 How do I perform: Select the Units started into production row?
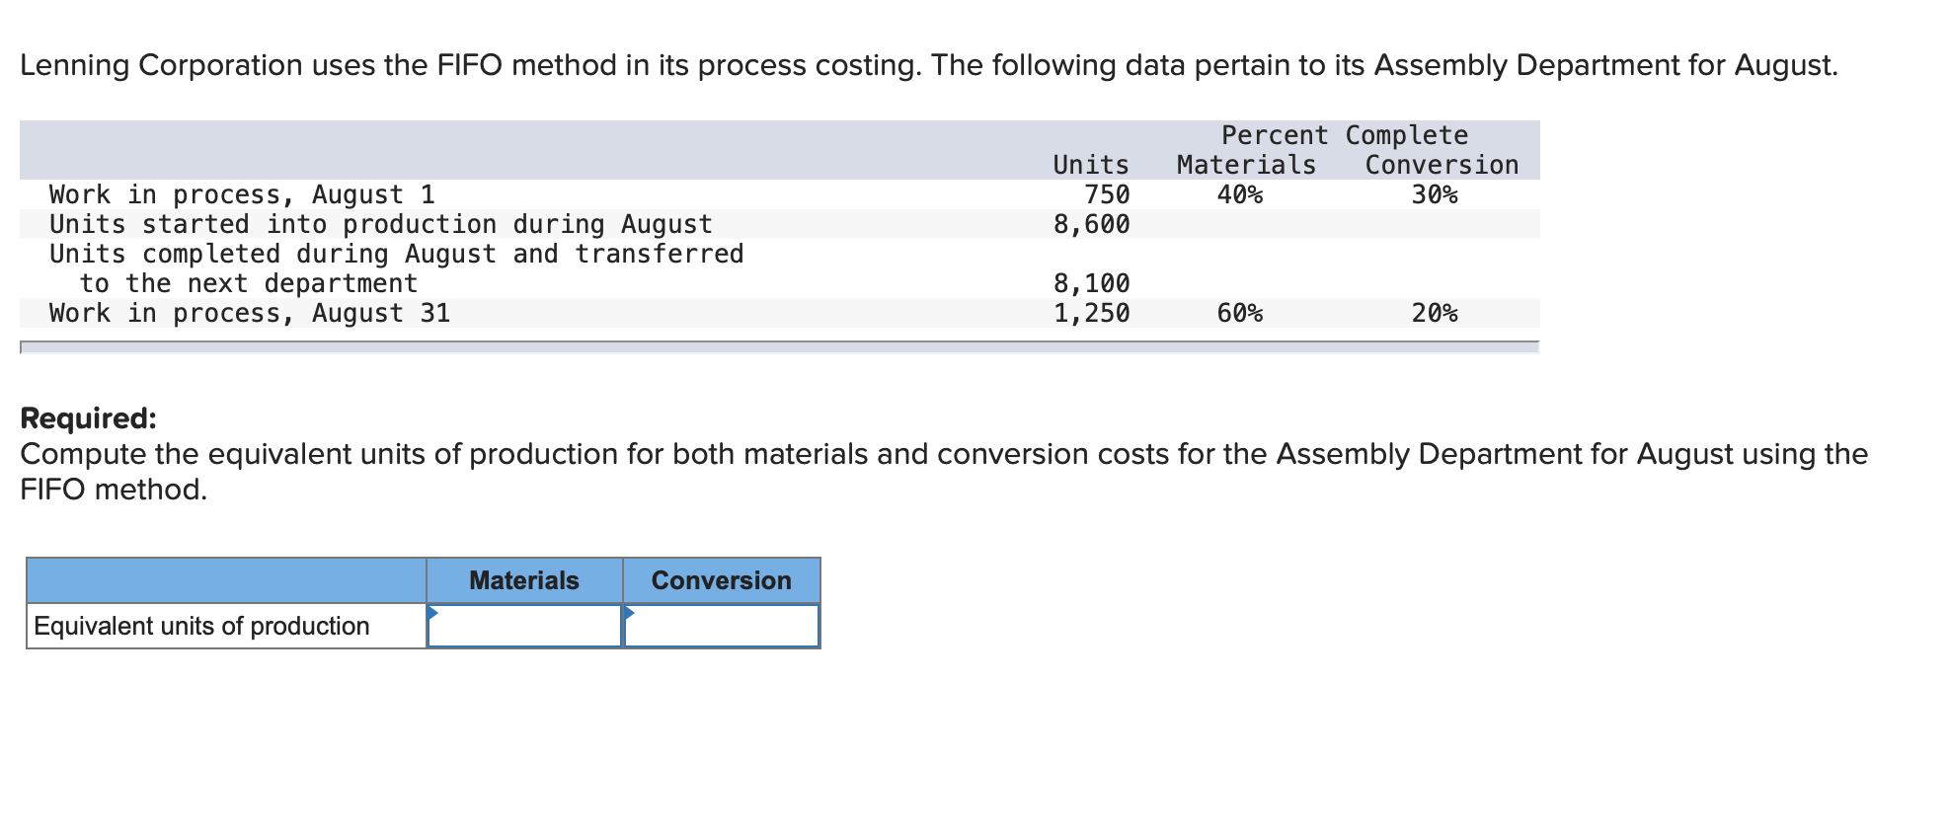[x=380, y=224]
